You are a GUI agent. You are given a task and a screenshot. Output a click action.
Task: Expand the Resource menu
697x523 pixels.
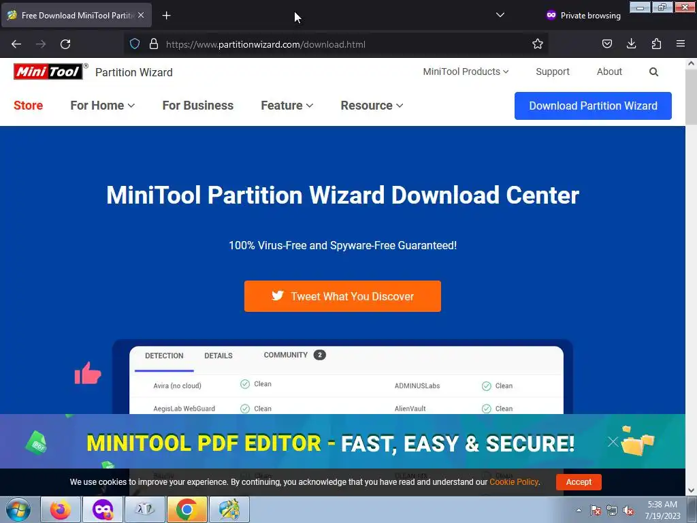click(372, 106)
